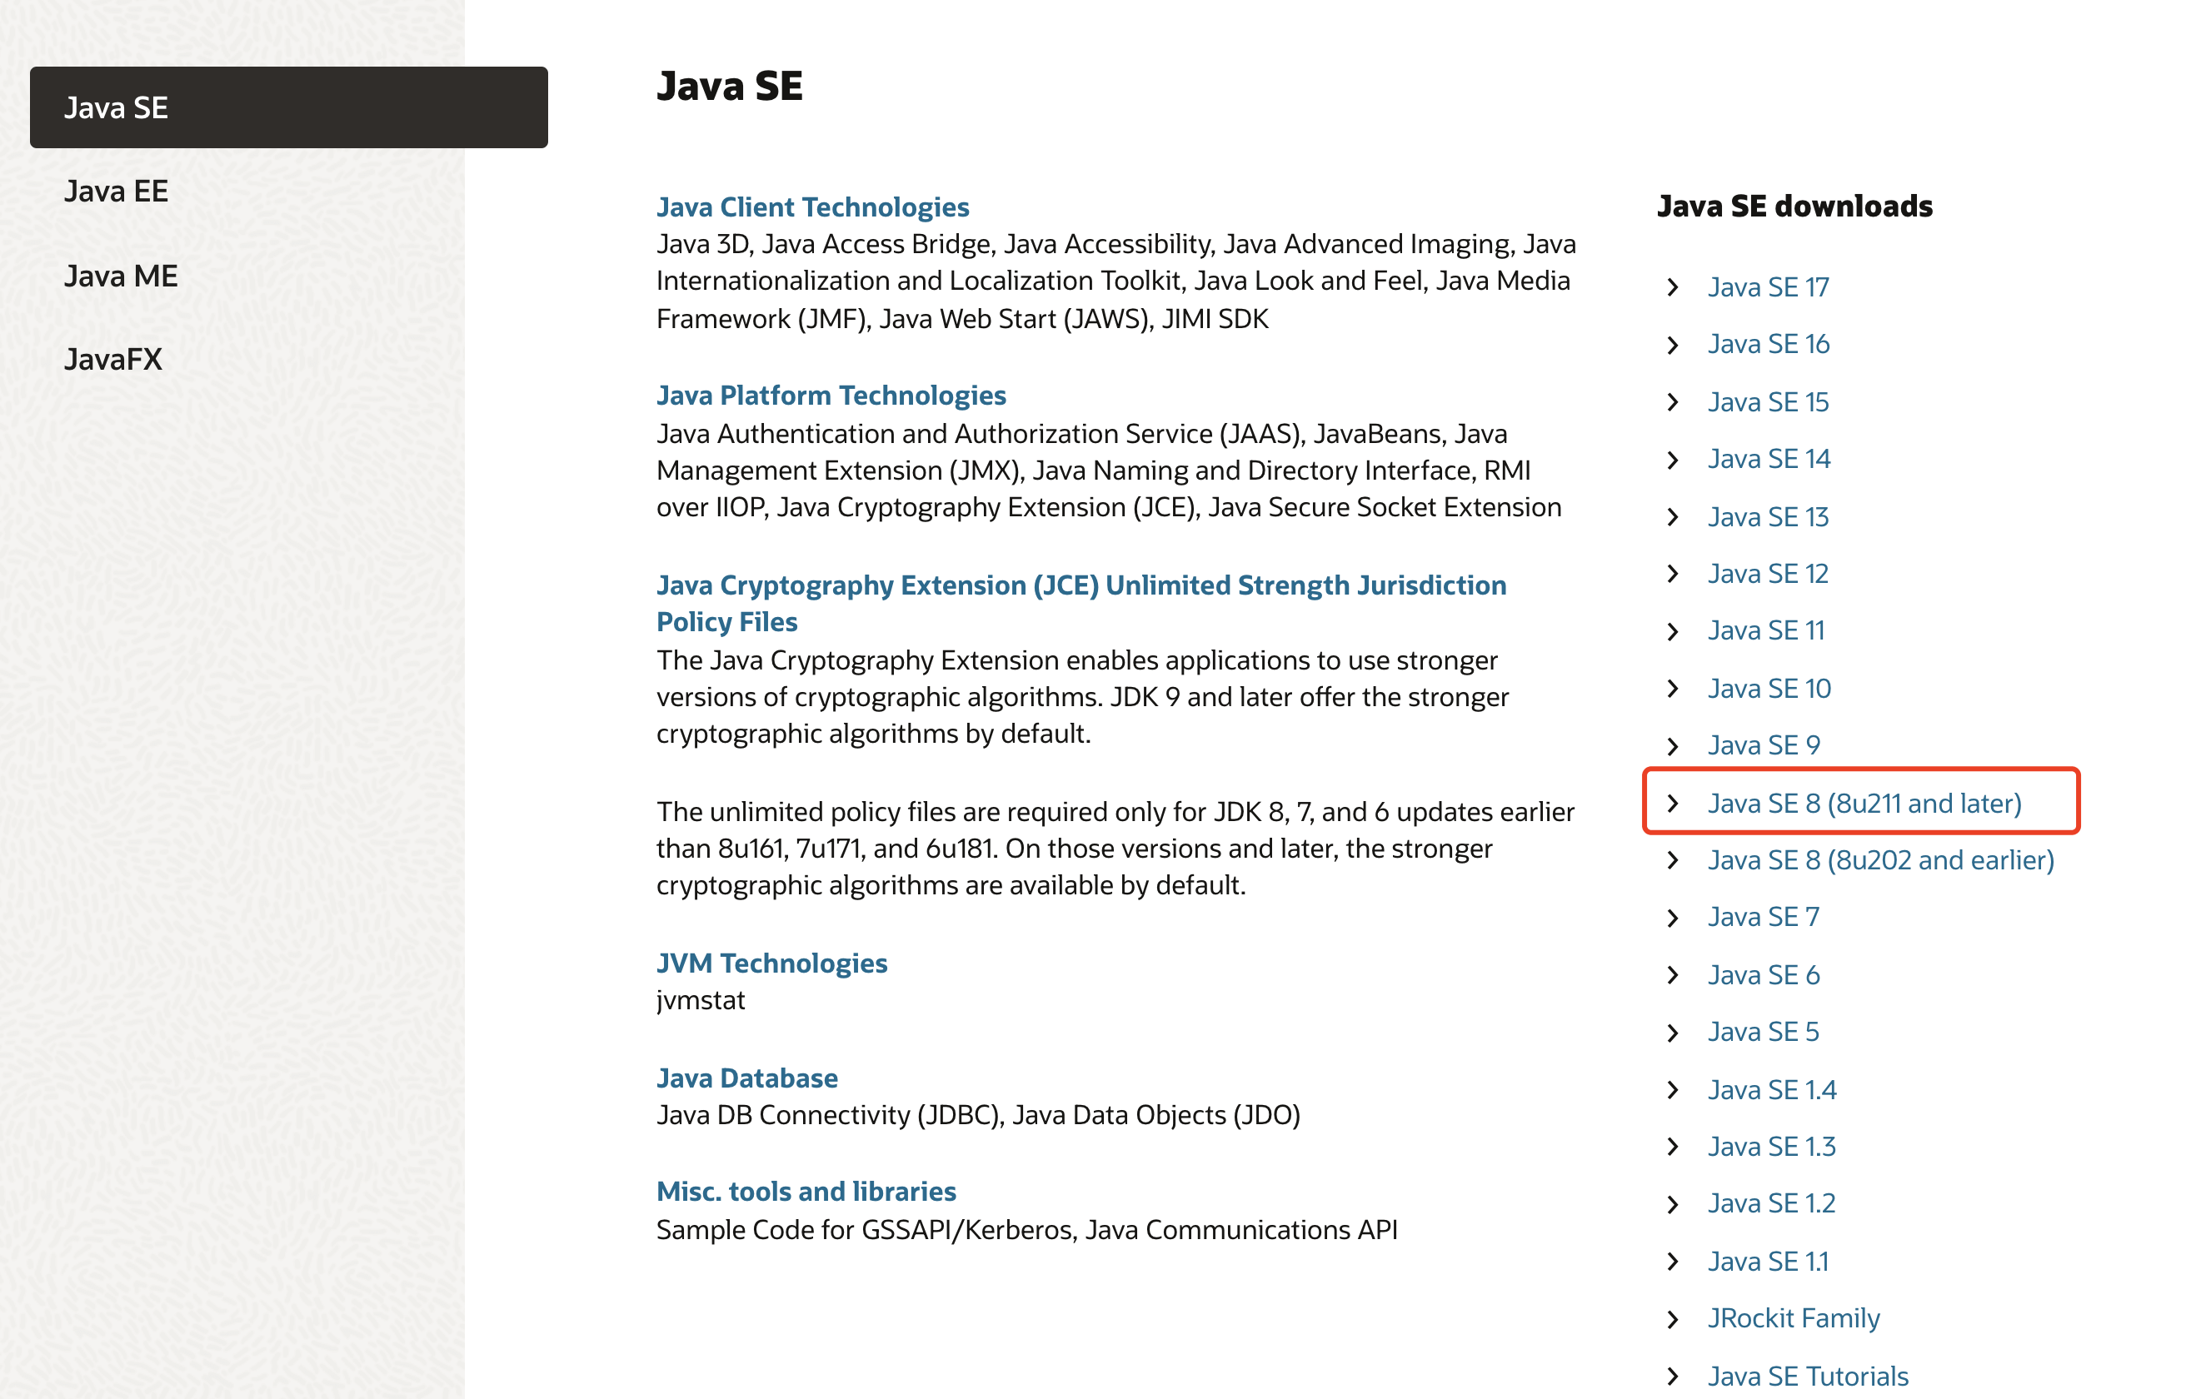Open the JCE Unlimited Strength Policy Files link

click(x=1081, y=603)
